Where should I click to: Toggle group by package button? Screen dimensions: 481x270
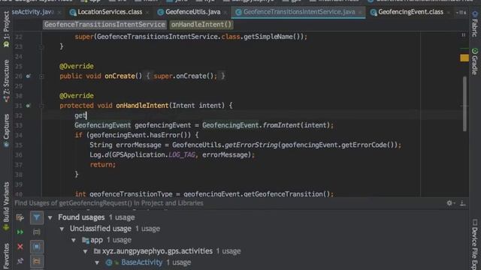click(37, 261)
